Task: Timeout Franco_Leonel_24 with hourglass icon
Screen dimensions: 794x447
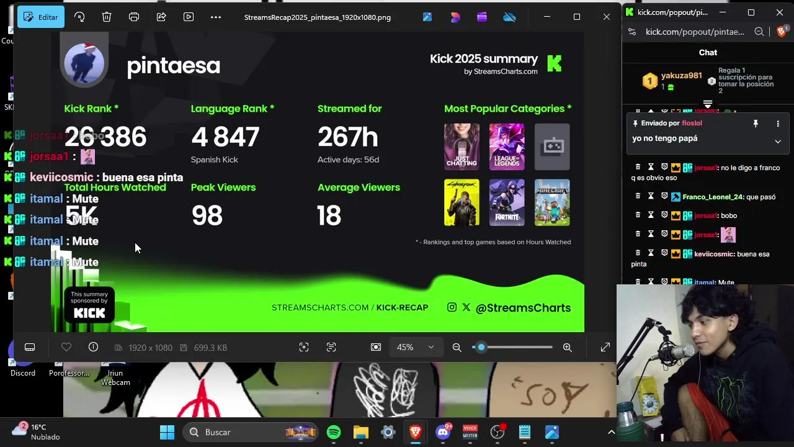Action: click(651, 196)
